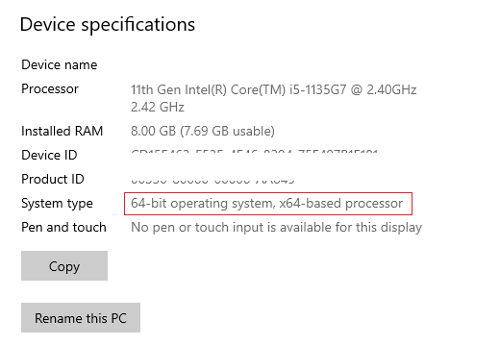500x346 pixels.
Task: Click the x64-based processor phrase
Action: coord(340,204)
